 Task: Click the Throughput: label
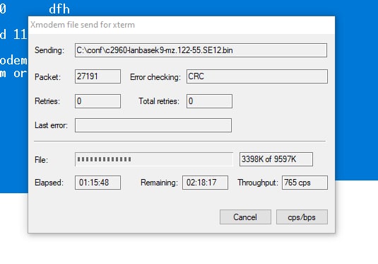click(258, 183)
